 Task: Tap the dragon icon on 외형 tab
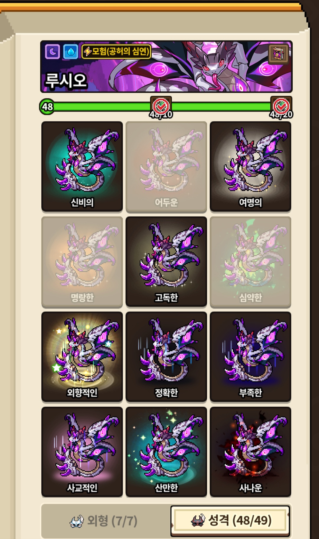pos(77,521)
